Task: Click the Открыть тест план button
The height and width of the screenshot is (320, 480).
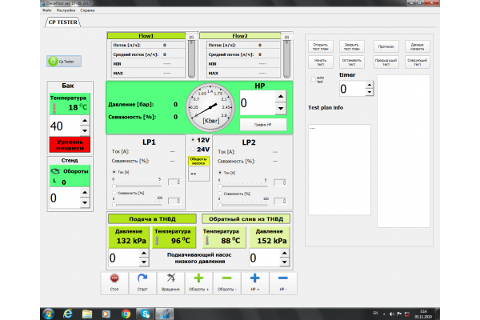Action: click(321, 46)
